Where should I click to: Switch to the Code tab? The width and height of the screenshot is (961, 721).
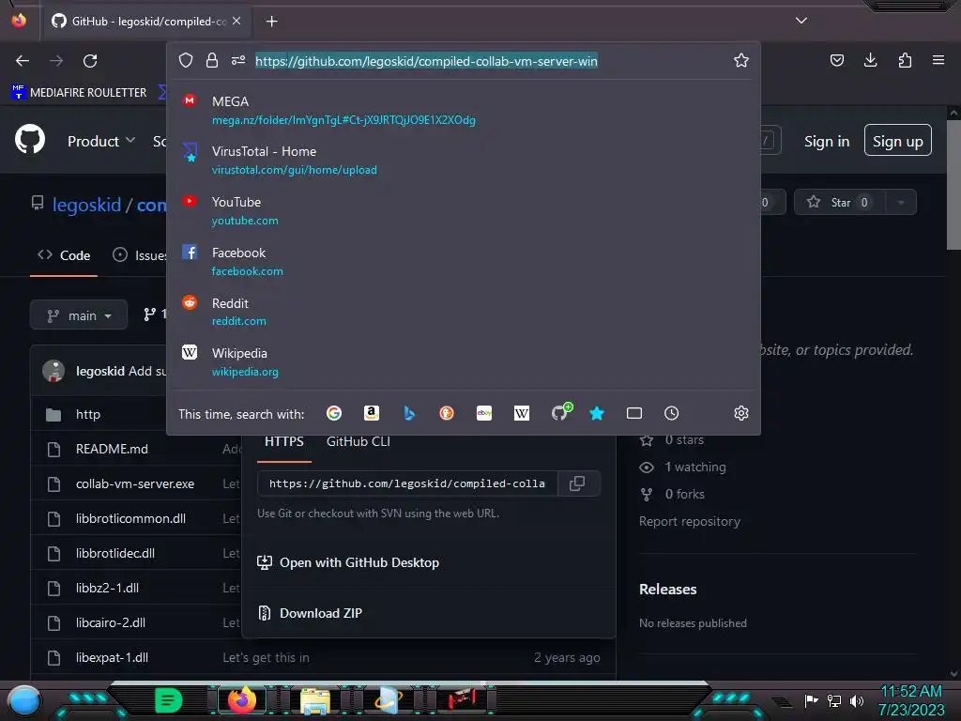(x=64, y=255)
